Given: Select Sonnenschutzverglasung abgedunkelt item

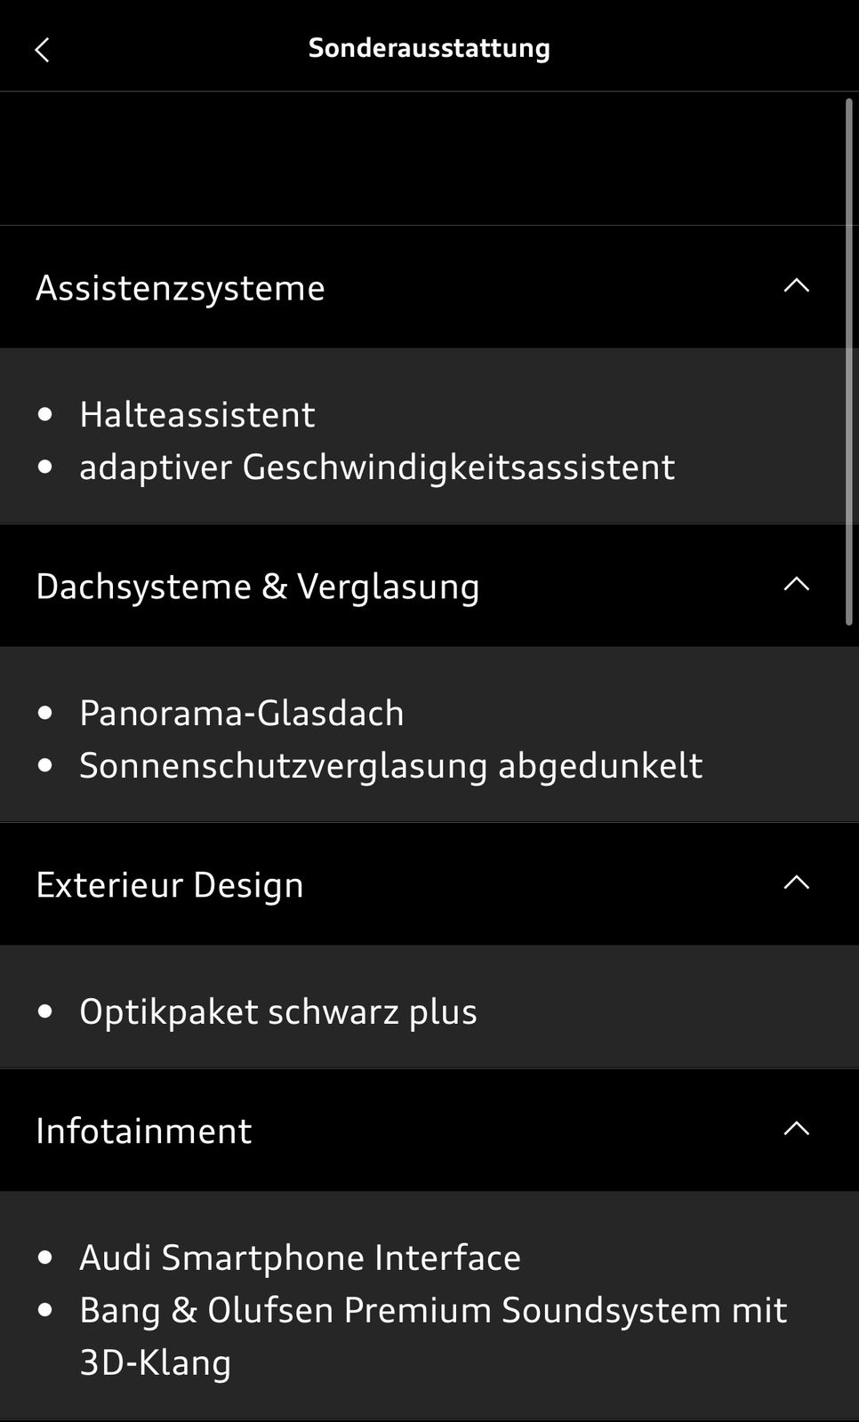Looking at the screenshot, I should click(x=391, y=765).
